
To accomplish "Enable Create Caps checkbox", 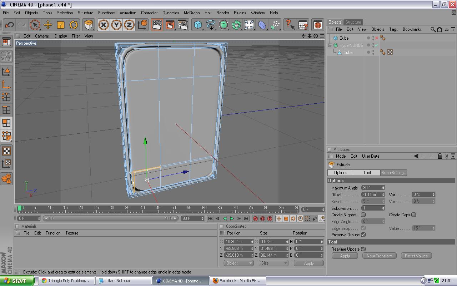I will point(413,214).
